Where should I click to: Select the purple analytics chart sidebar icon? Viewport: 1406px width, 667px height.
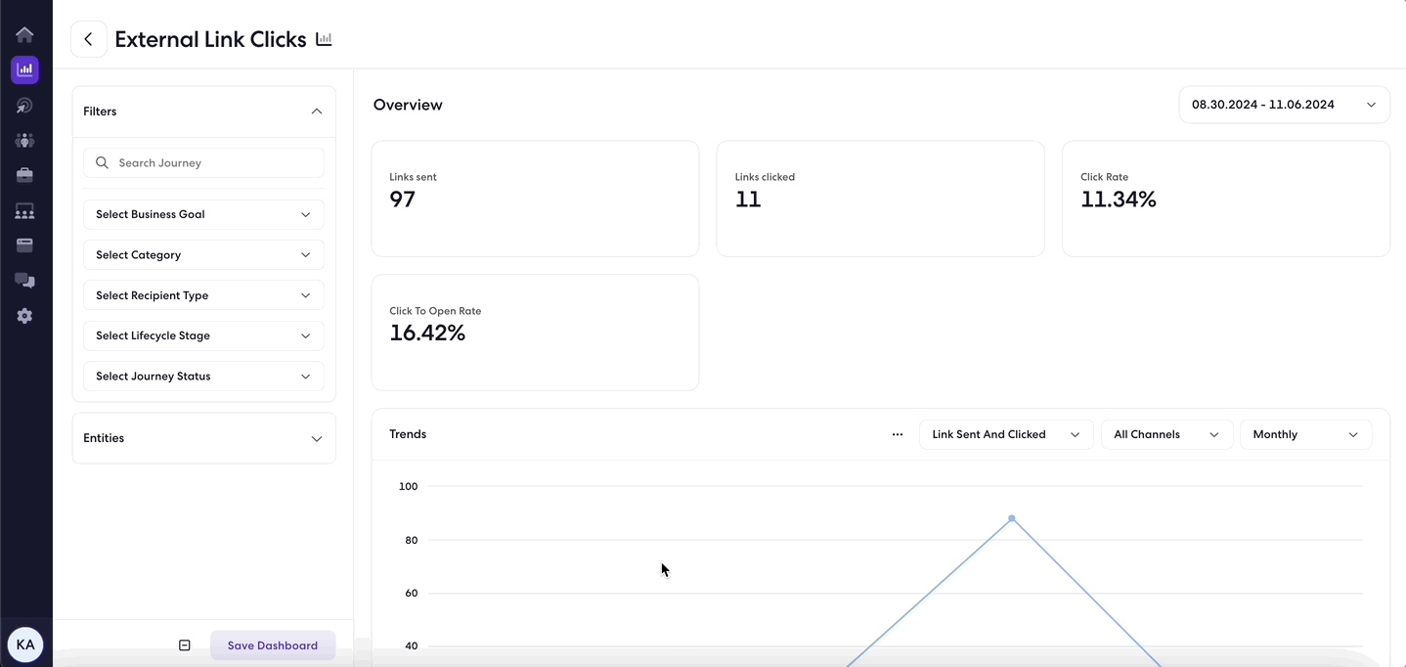[24, 70]
